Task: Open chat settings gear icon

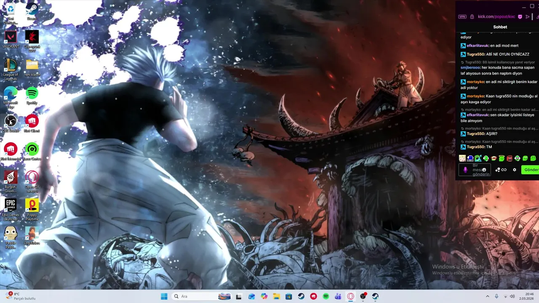Action: click(x=514, y=170)
